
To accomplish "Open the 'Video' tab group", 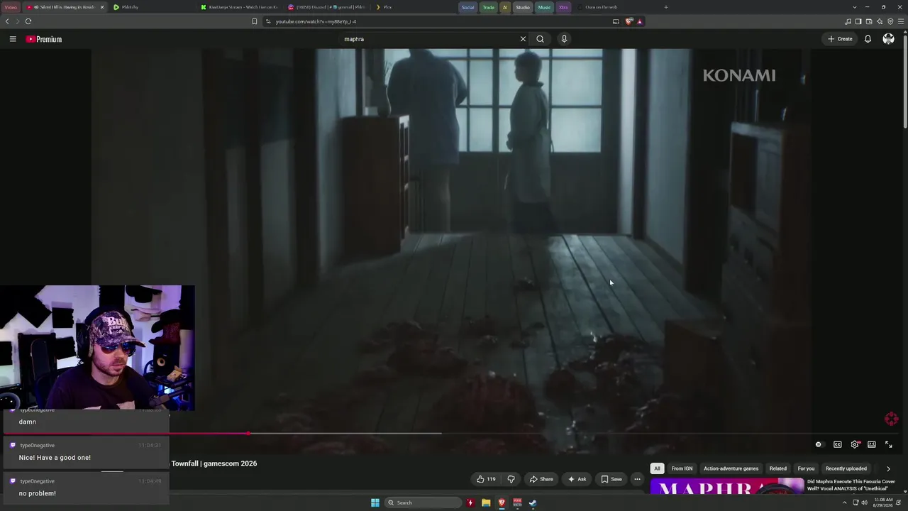I will [11, 7].
